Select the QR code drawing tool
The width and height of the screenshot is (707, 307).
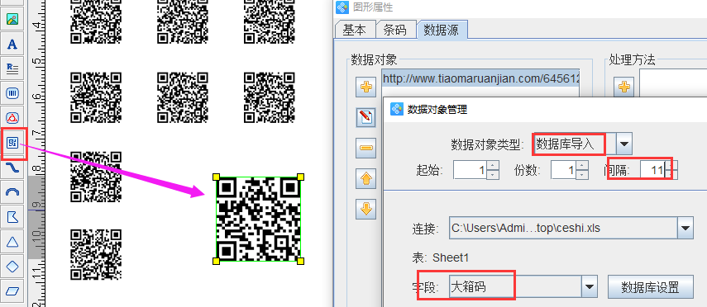pyautogui.click(x=12, y=143)
